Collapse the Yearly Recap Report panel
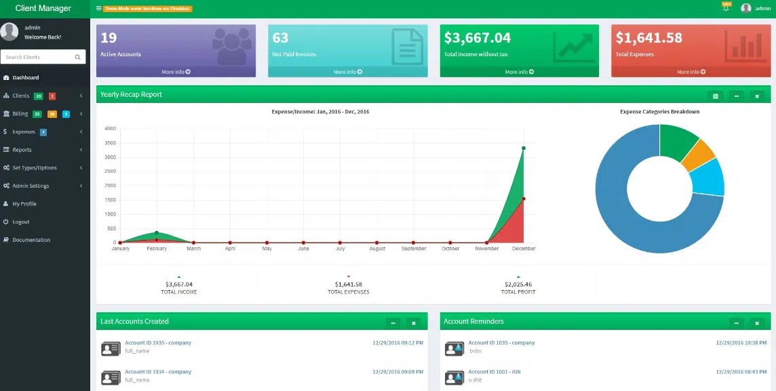This screenshot has height=391, width=776. [737, 96]
